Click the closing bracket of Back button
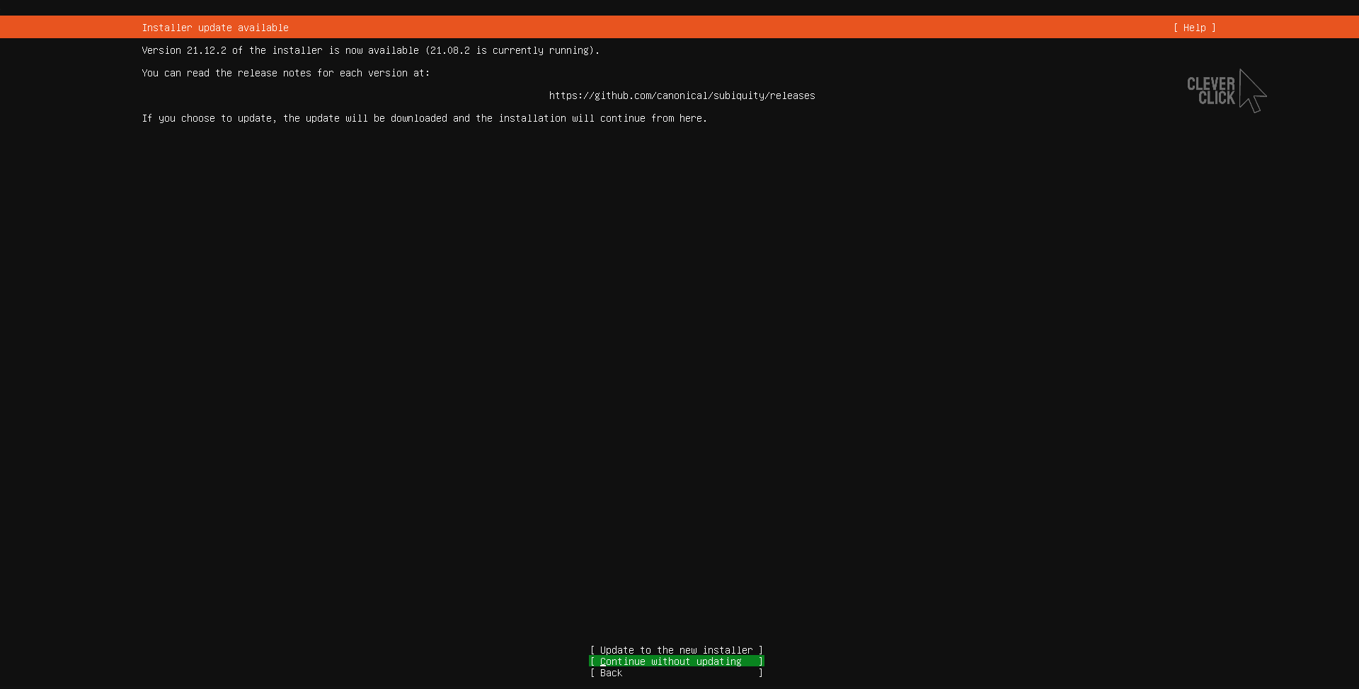Image resolution: width=1359 pixels, height=689 pixels. (761, 673)
